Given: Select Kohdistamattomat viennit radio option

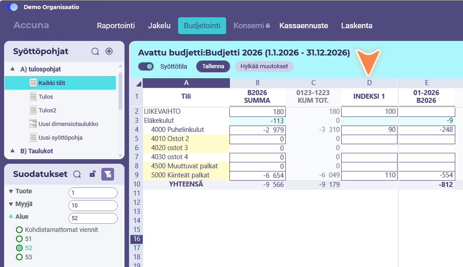Looking at the screenshot, I should click(20, 230).
